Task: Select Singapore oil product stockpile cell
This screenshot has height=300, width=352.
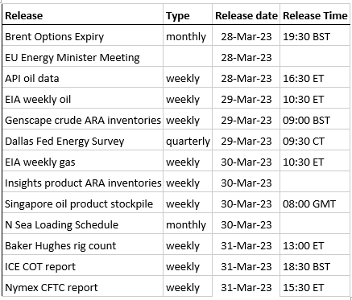Action: pyautogui.click(x=83, y=203)
